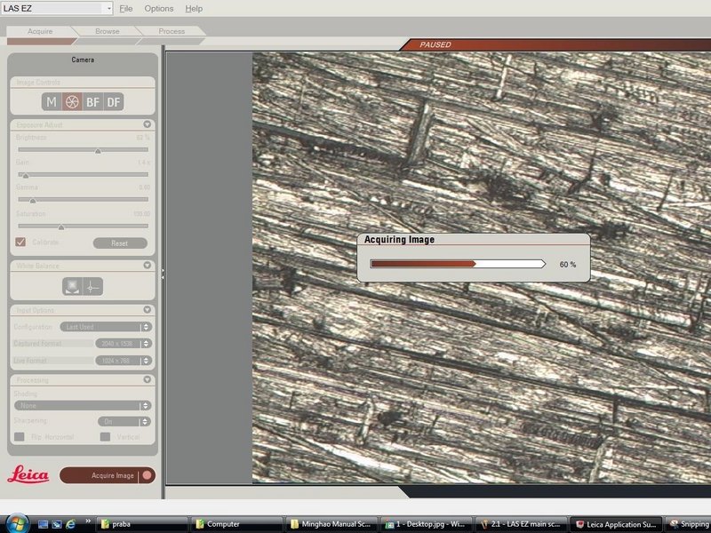Click the Acquire Image button
Image resolution: width=711 pixels, height=533 pixels.
pos(108,475)
